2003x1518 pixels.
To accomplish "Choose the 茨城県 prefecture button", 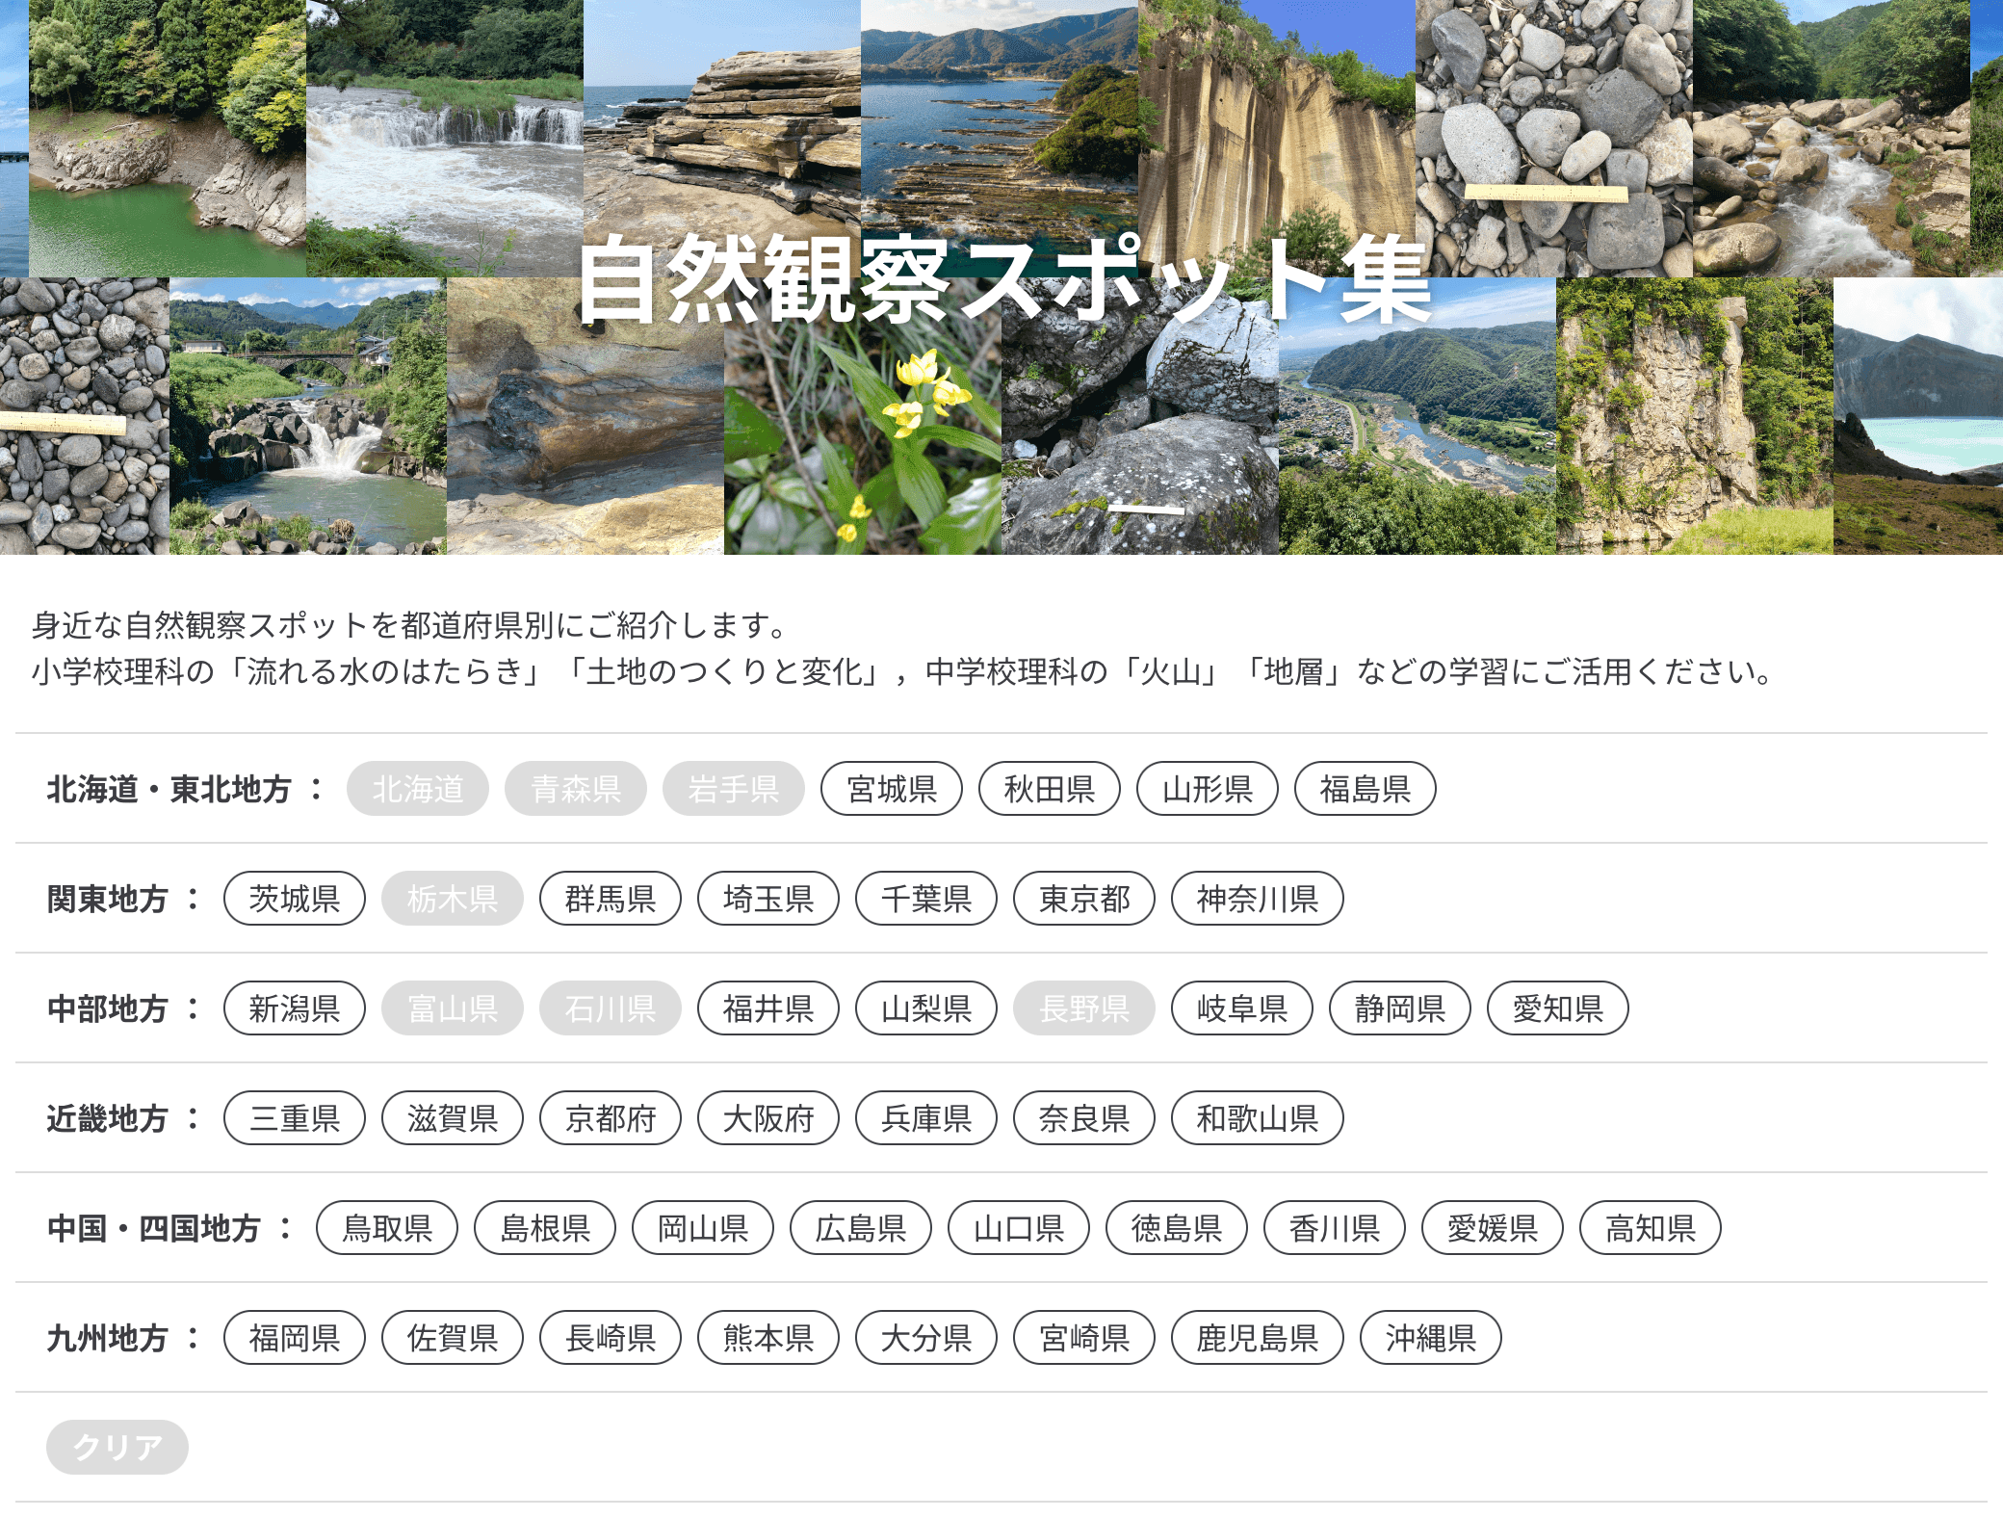I will [294, 899].
